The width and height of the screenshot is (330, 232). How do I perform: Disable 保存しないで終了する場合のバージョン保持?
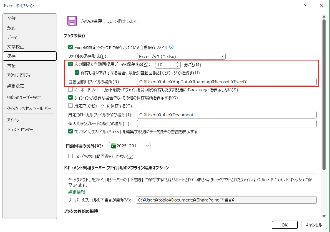click(x=77, y=72)
